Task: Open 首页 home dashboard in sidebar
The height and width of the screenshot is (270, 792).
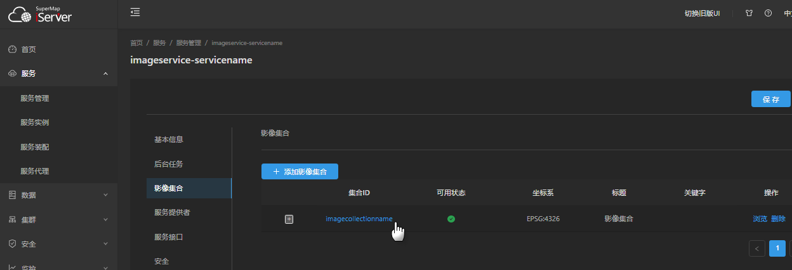Action: point(29,49)
